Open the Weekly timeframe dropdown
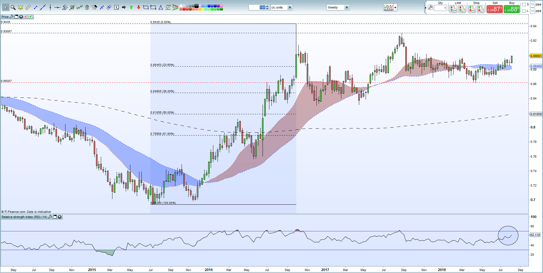543x273 pixels. click(x=346, y=8)
